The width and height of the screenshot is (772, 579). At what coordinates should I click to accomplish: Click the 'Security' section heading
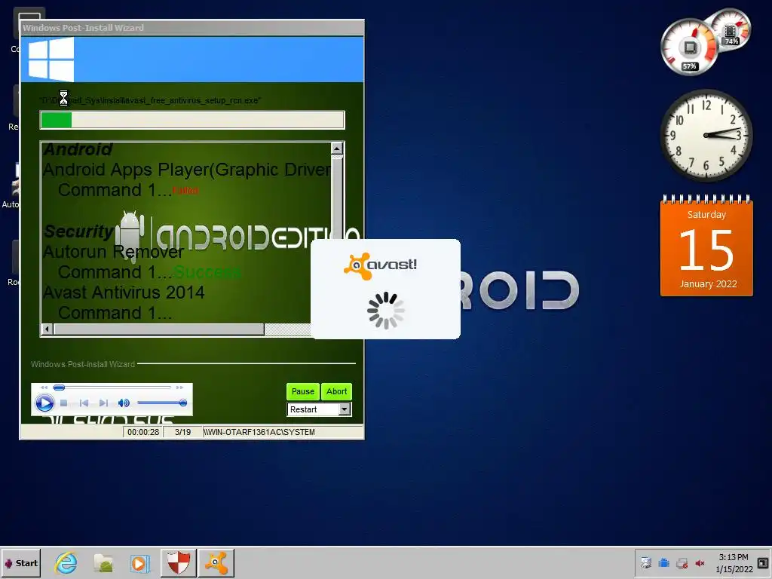[78, 231]
